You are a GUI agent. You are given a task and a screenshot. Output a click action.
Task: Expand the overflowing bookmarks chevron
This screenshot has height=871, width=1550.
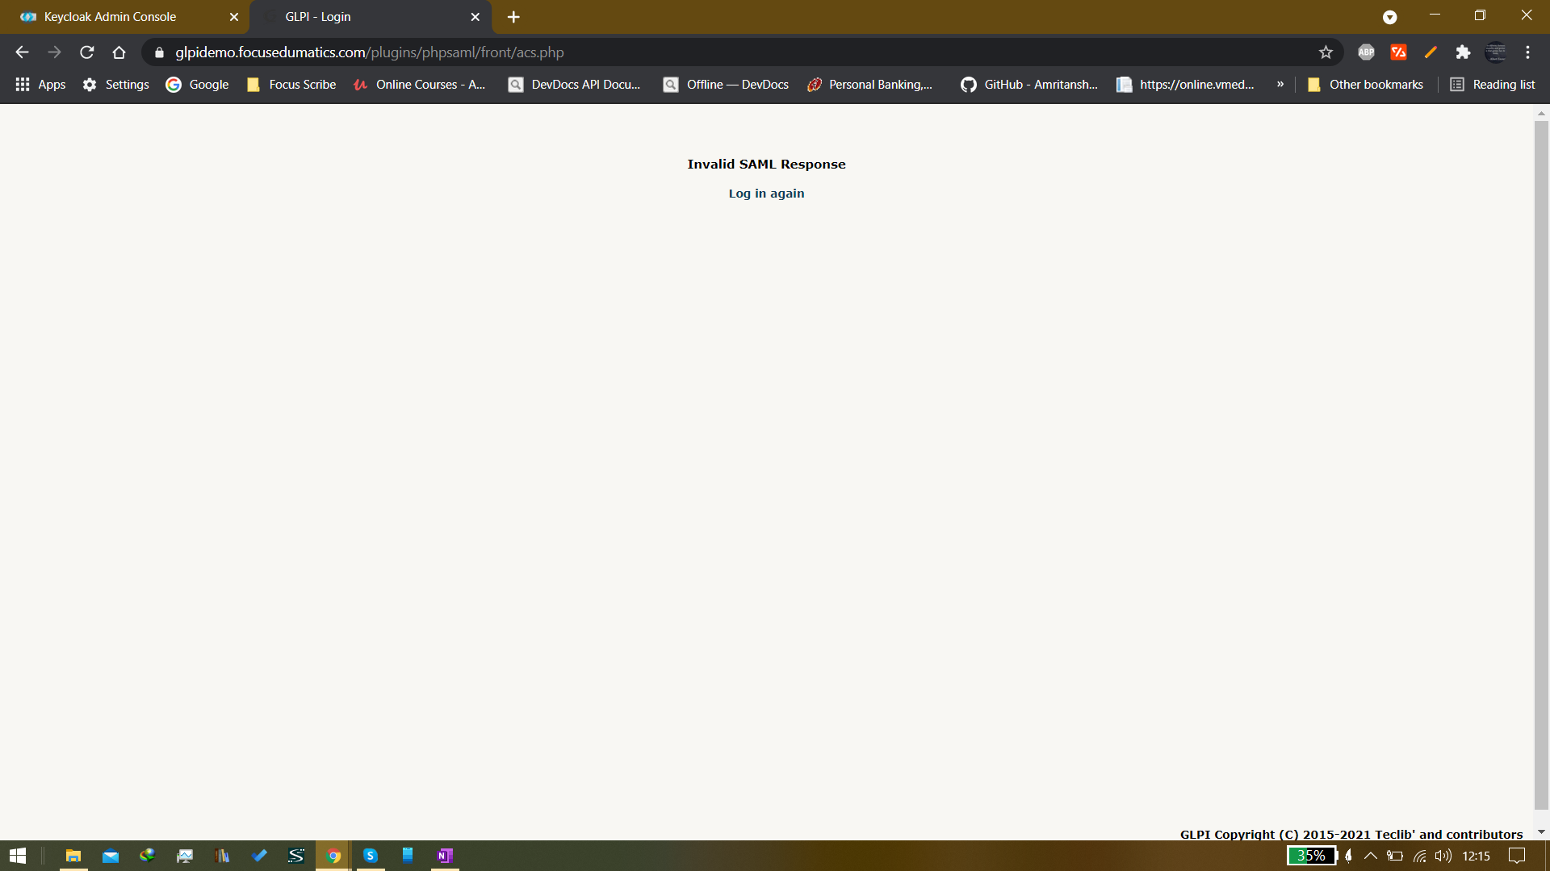pyautogui.click(x=1280, y=84)
